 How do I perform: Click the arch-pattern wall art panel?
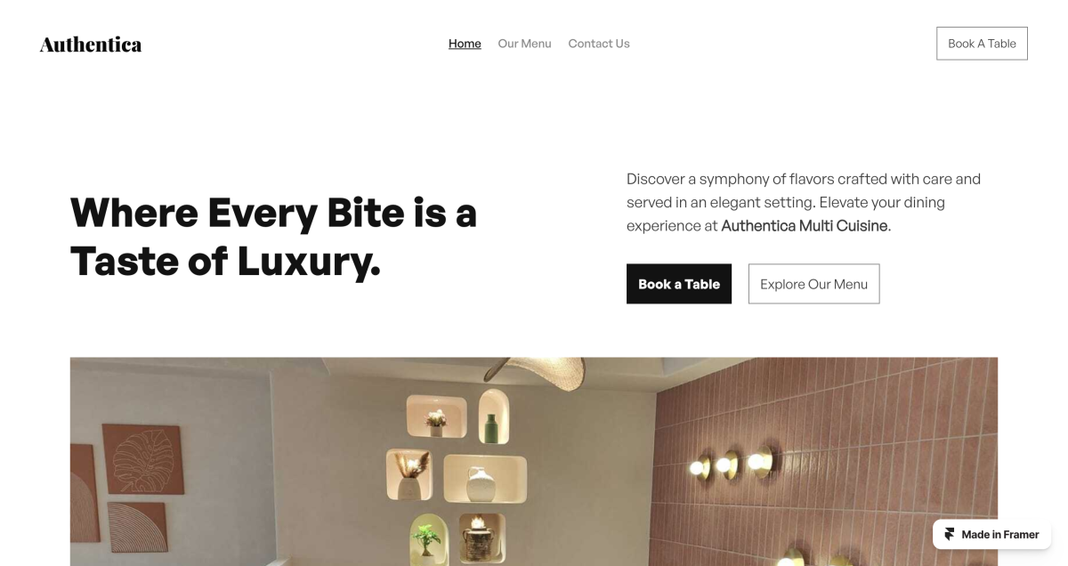point(136,529)
